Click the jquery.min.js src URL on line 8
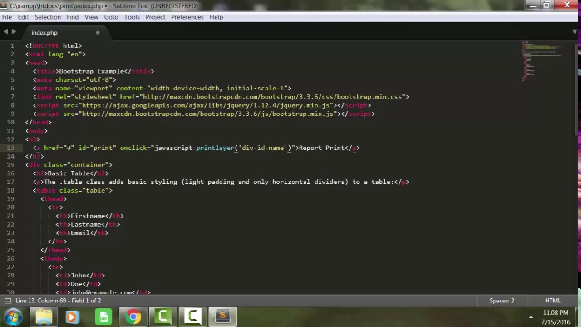Image resolution: width=581 pixels, height=327 pixels. click(x=207, y=105)
